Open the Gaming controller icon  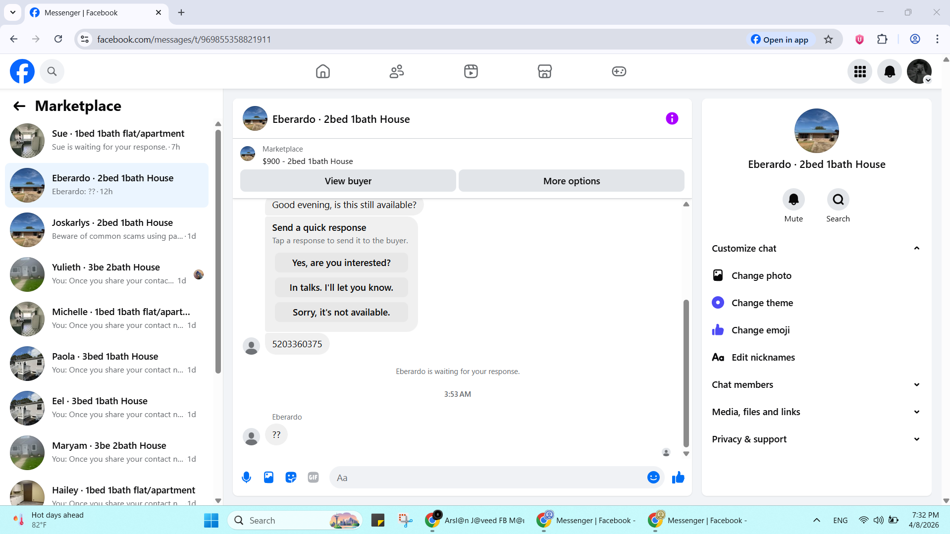pyautogui.click(x=619, y=71)
